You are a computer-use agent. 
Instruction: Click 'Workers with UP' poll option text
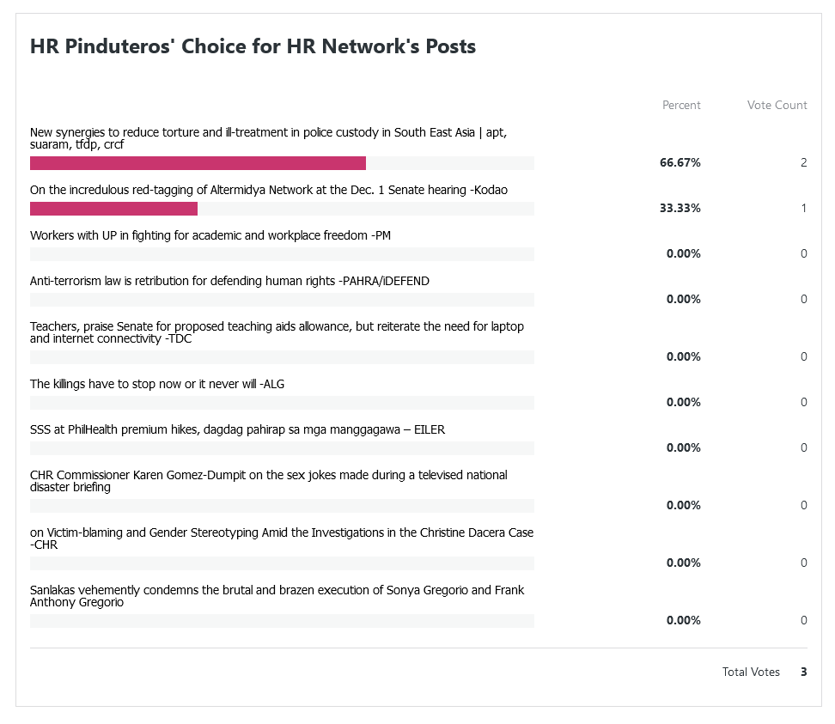(210, 235)
